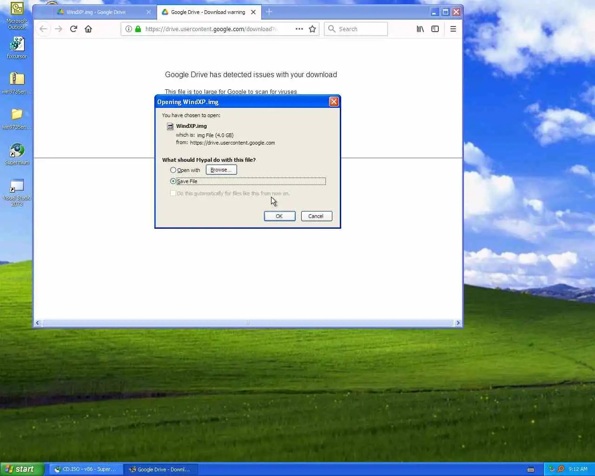Open page actions three-dot menu

(299, 29)
